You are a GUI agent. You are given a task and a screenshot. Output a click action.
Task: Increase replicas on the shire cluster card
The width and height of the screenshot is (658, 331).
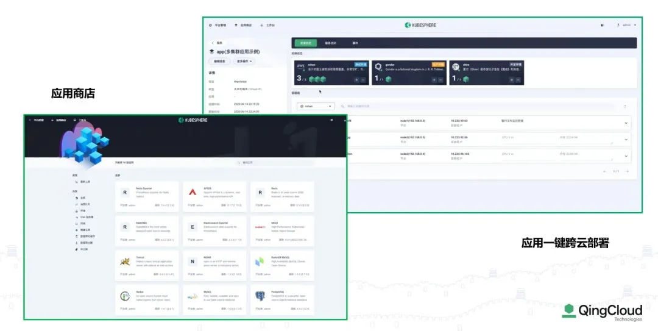(512, 80)
